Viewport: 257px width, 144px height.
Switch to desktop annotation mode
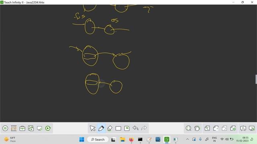(252, 128)
